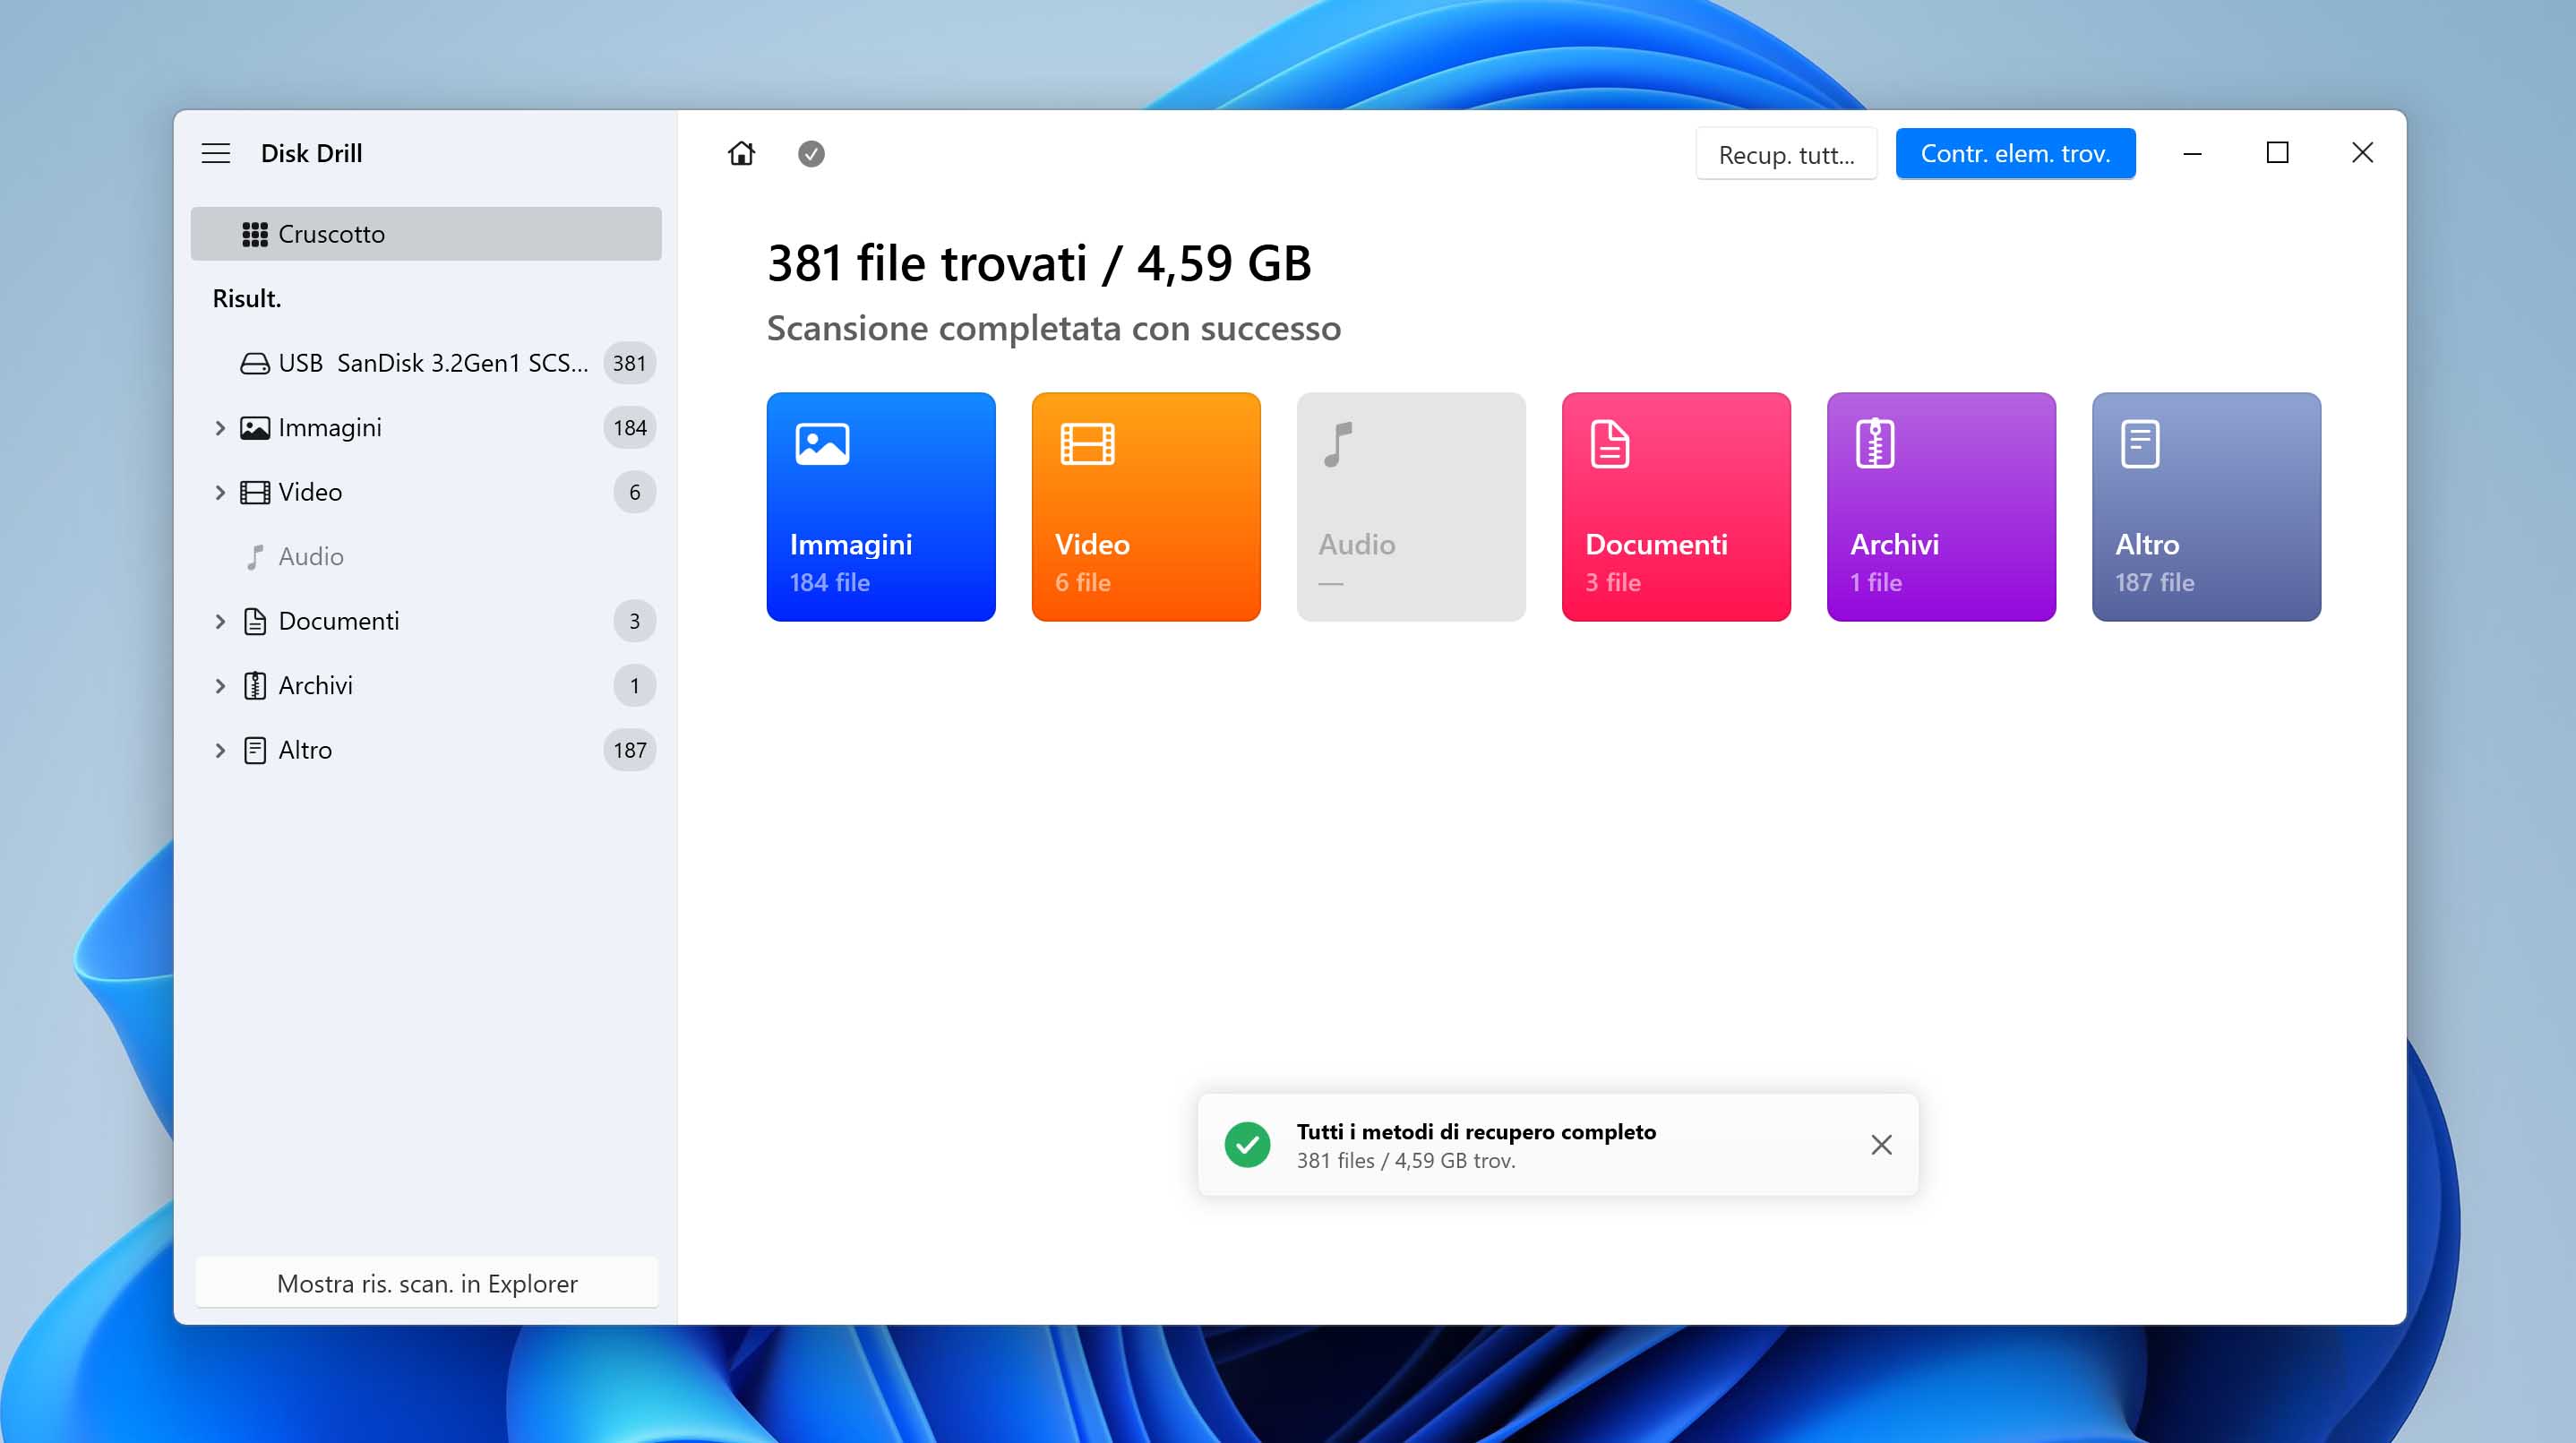Open the Documenti 3 file card
Screen dimensions: 2576x1443
(x=1676, y=507)
